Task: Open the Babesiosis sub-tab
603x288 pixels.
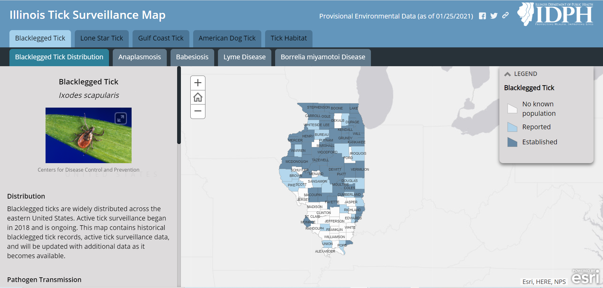Action: click(x=192, y=57)
